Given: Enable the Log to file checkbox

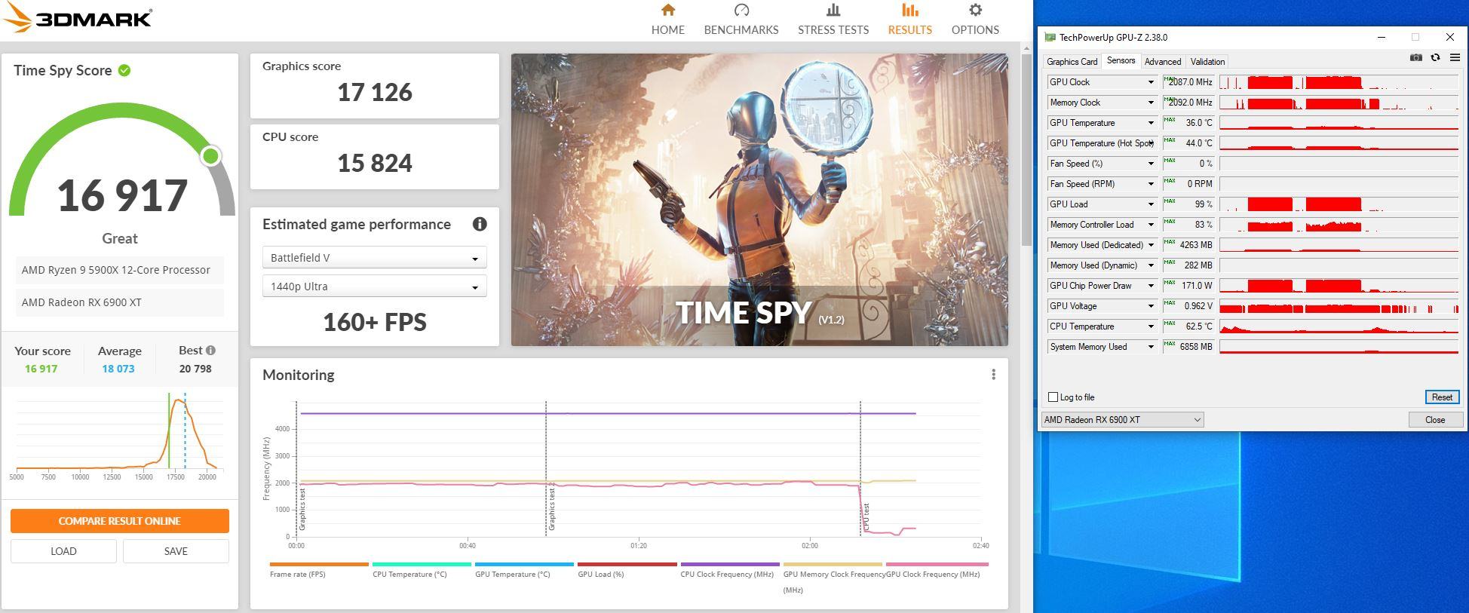Looking at the screenshot, I should click(1053, 397).
